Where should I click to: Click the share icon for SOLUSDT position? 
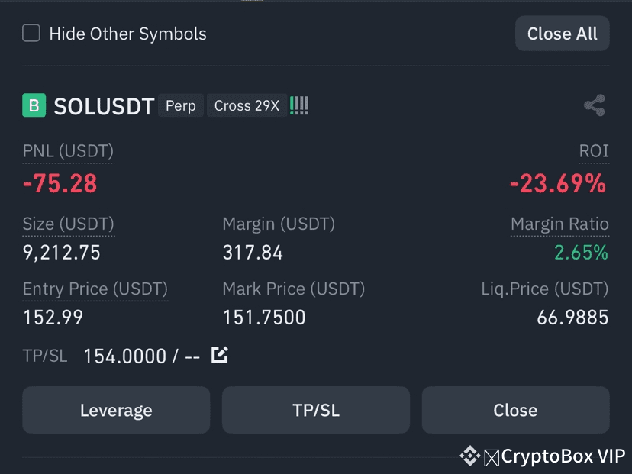click(x=595, y=105)
